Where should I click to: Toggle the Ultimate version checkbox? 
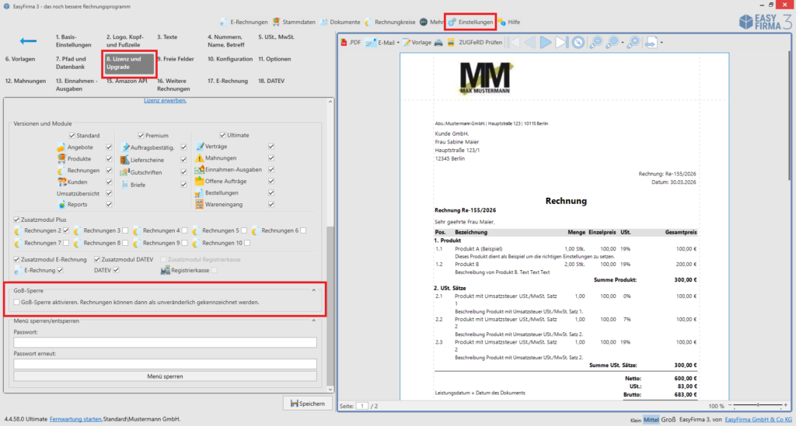222,135
